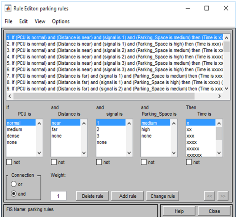Select the 'or' connection radio button
This screenshot has width=237, height=218.
(14, 184)
